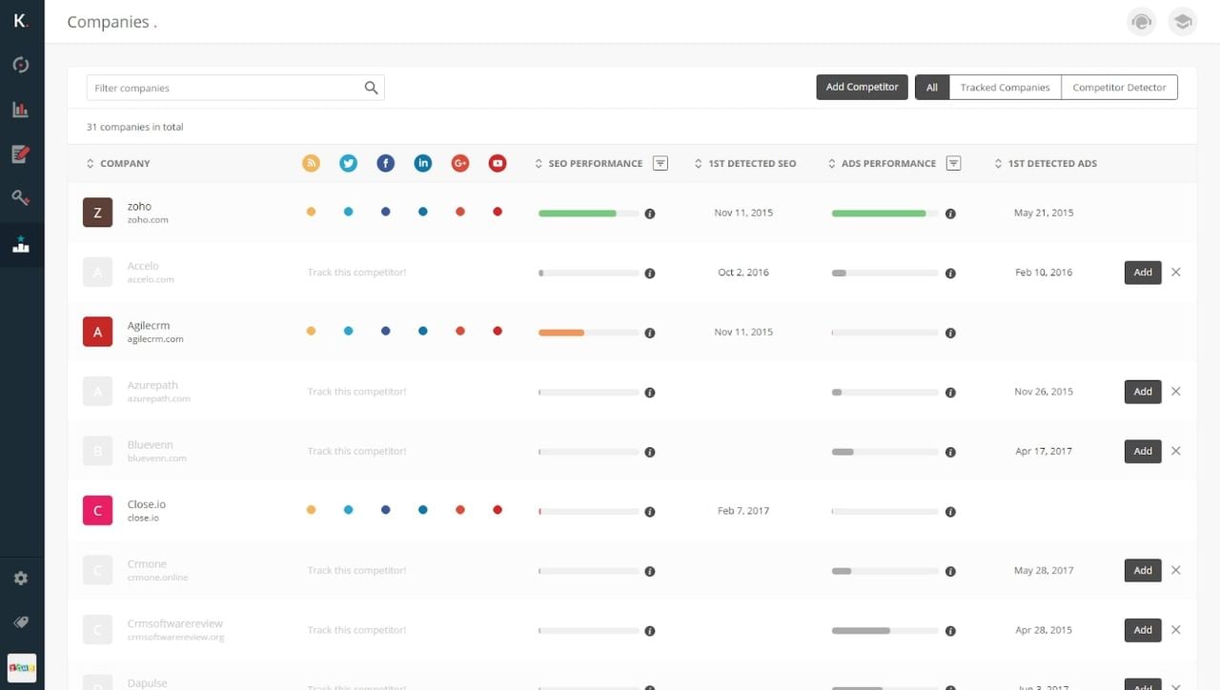Open the dashboard gauge sidebar icon
Viewport: 1220px width, 690px height.
pyautogui.click(x=21, y=65)
